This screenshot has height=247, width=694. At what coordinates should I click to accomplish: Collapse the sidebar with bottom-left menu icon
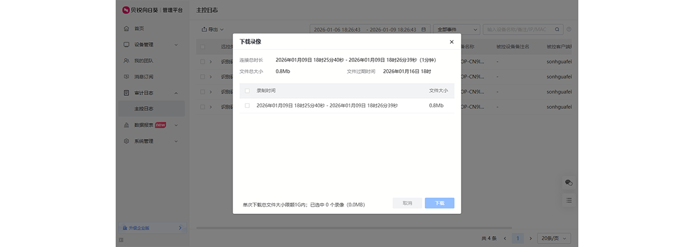(x=121, y=239)
